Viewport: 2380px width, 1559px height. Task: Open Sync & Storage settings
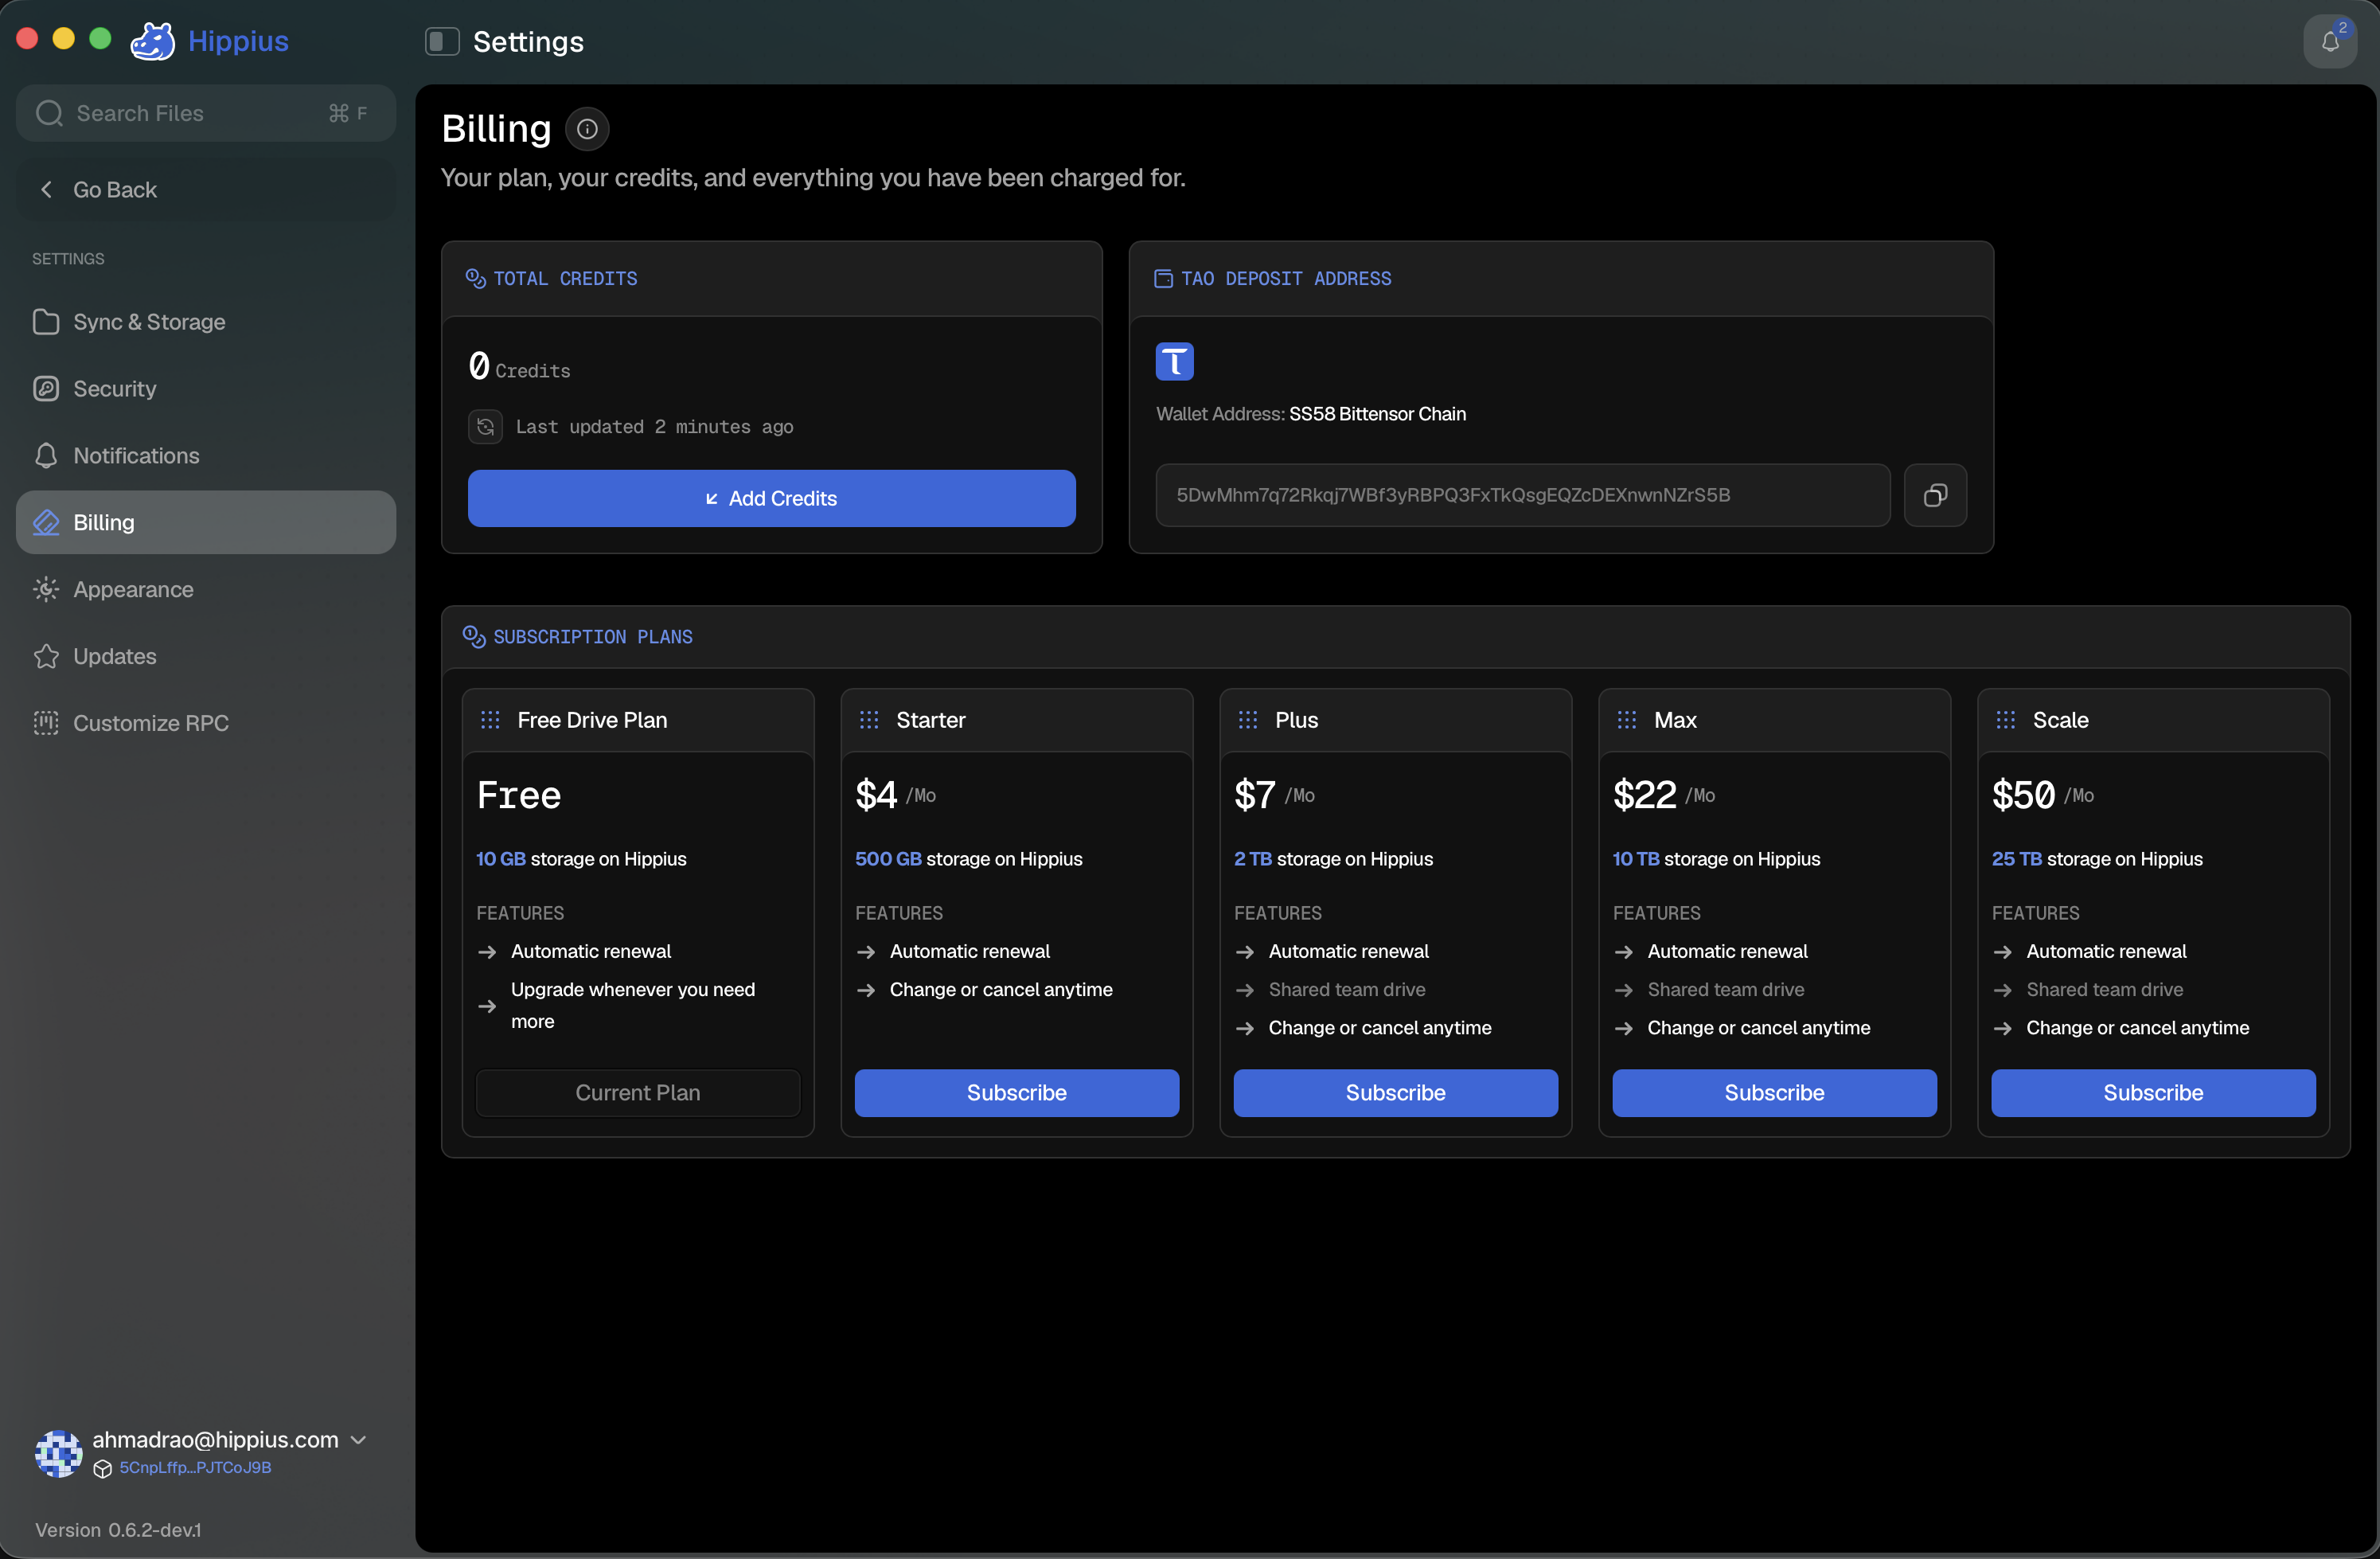(x=206, y=322)
